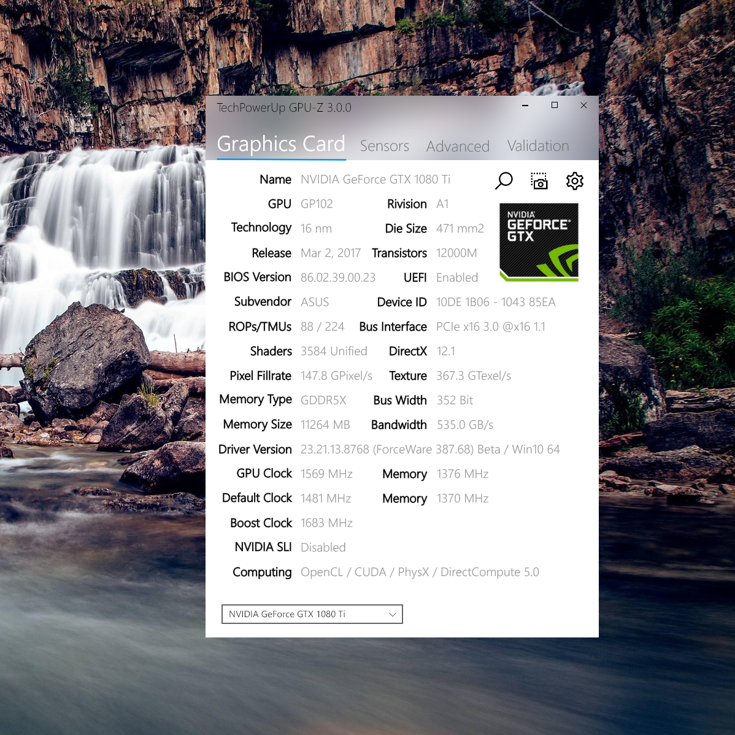Screen dimensions: 735x735
Task: Click the UEFI value Enabled
Action: pos(457,277)
